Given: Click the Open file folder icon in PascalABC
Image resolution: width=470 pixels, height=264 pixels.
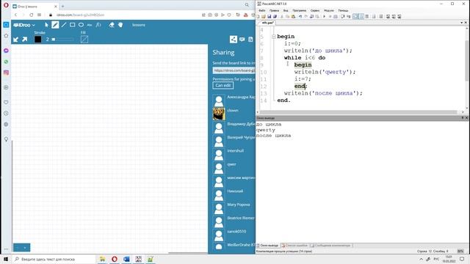Looking at the screenshot, I should tap(264, 16).
